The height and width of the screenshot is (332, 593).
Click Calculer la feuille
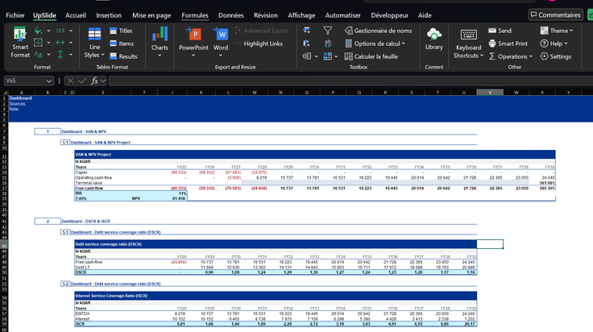point(371,56)
